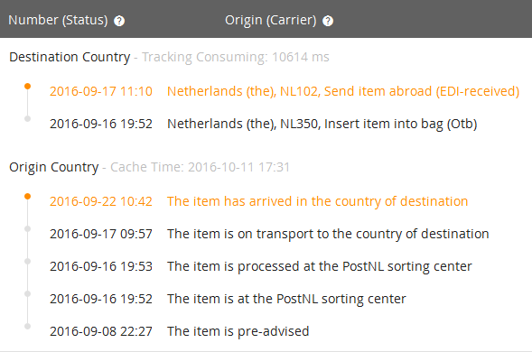
Task: Select grey marker for 2016-09-17 09:57 event
Action: [27, 229]
